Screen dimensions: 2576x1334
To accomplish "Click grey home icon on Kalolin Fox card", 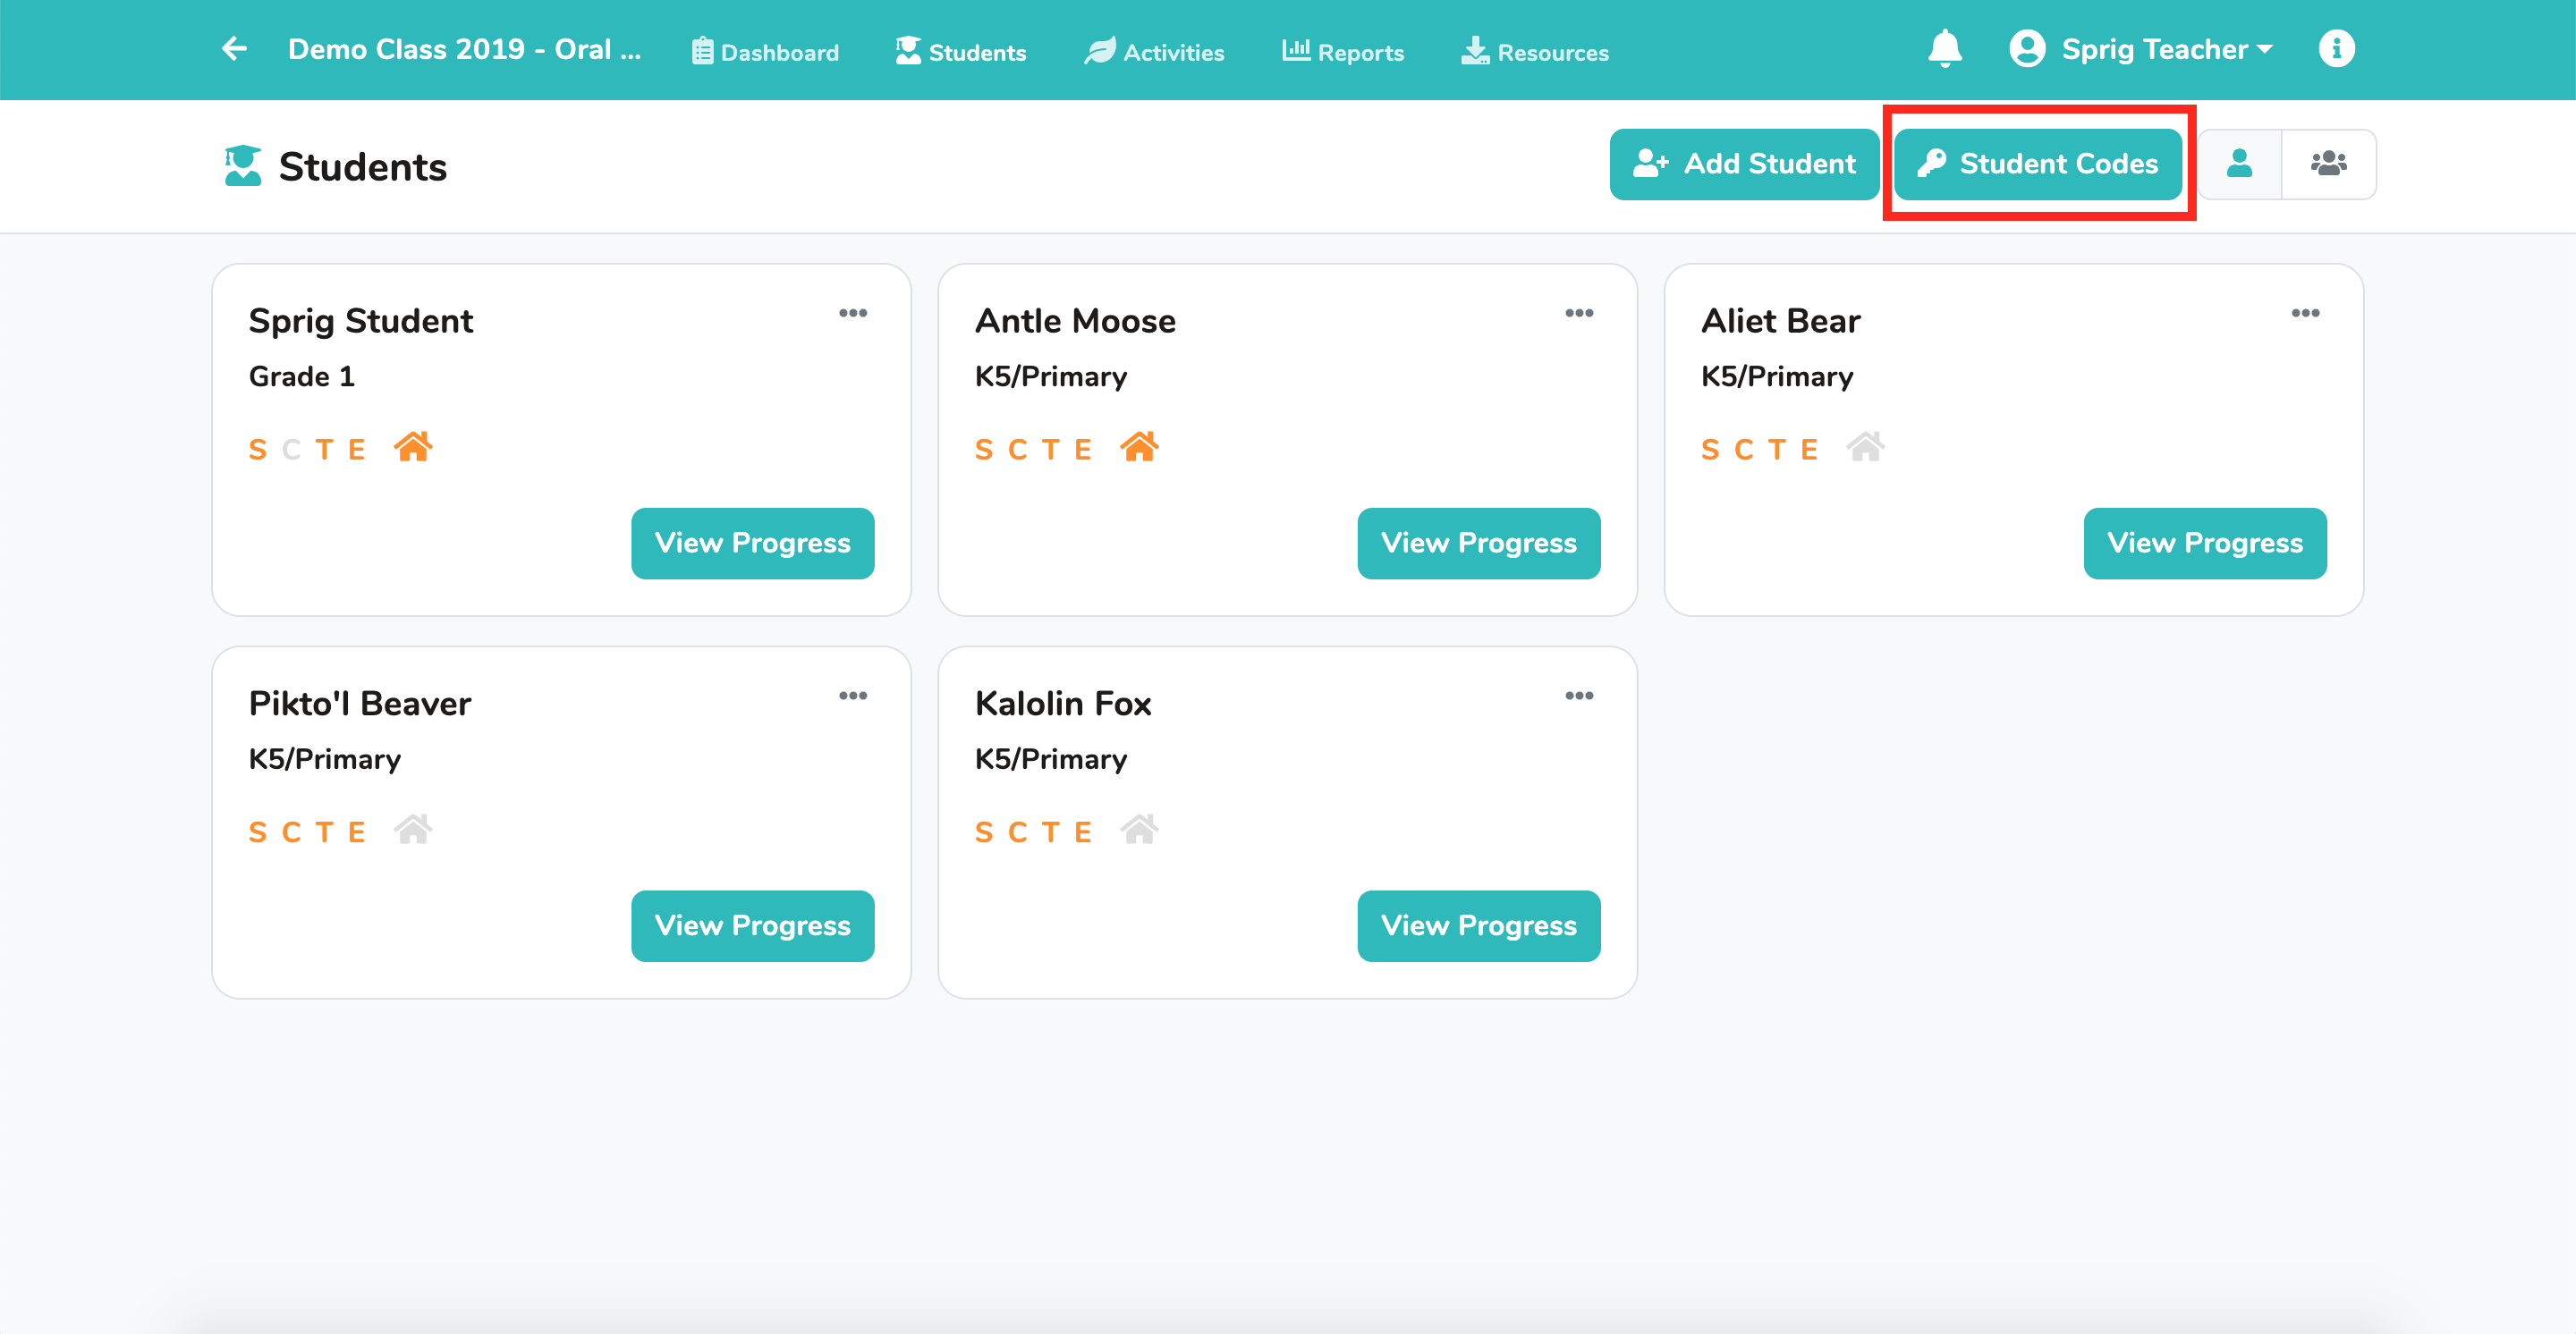I will click(1139, 830).
